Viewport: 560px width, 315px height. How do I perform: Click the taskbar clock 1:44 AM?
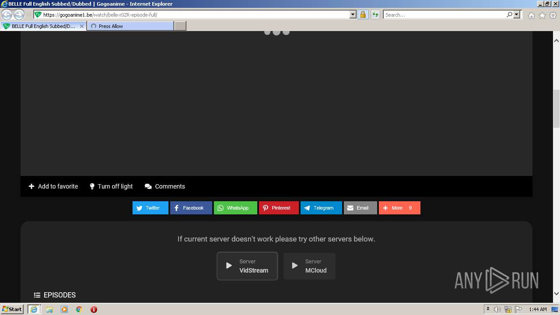tap(538, 309)
